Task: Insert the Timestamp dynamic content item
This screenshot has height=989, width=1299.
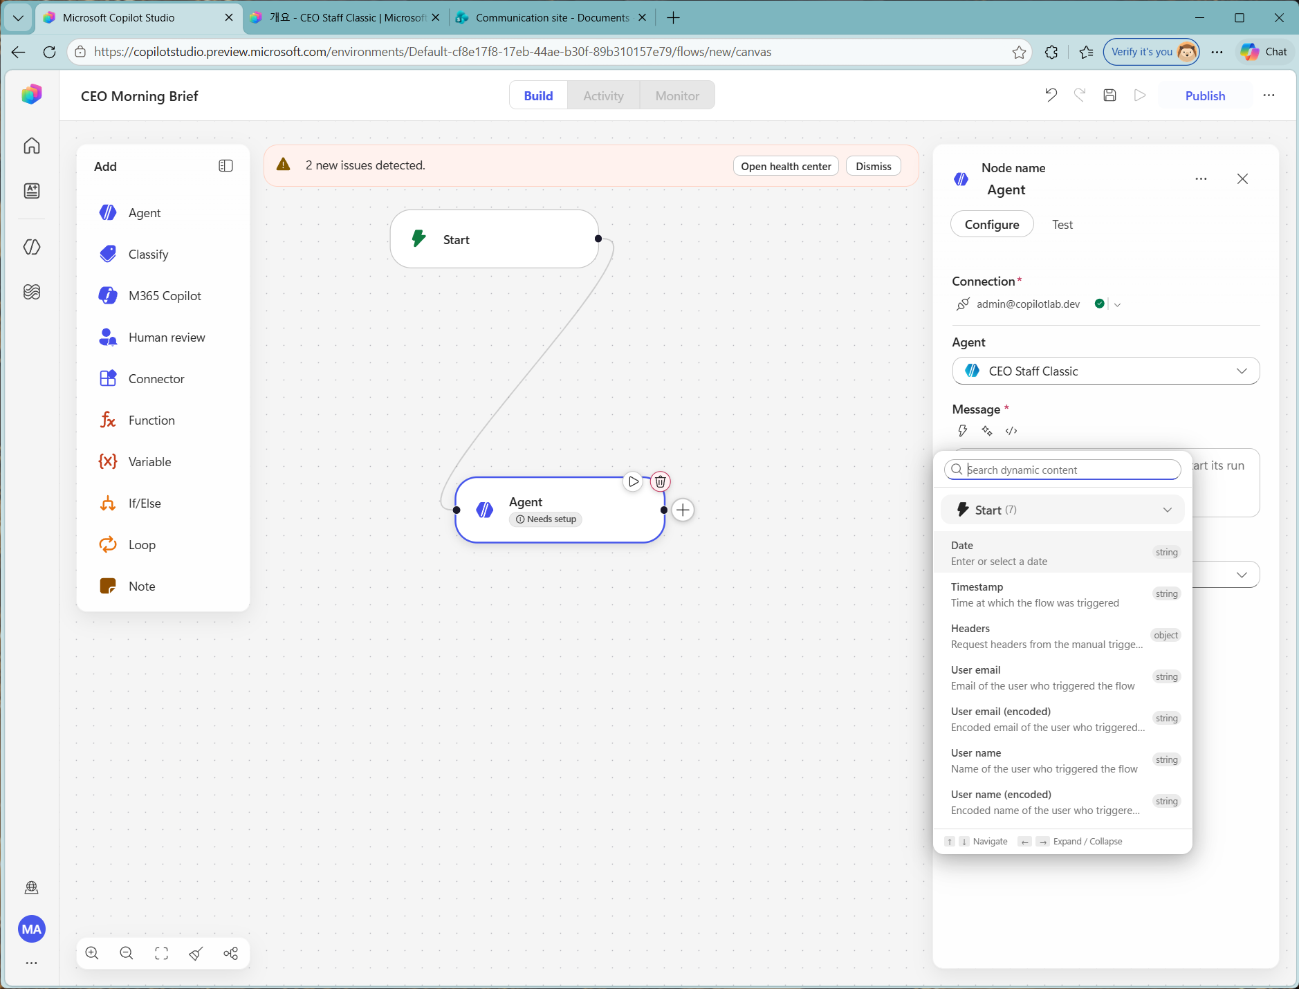Action: [x=1062, y=594]
